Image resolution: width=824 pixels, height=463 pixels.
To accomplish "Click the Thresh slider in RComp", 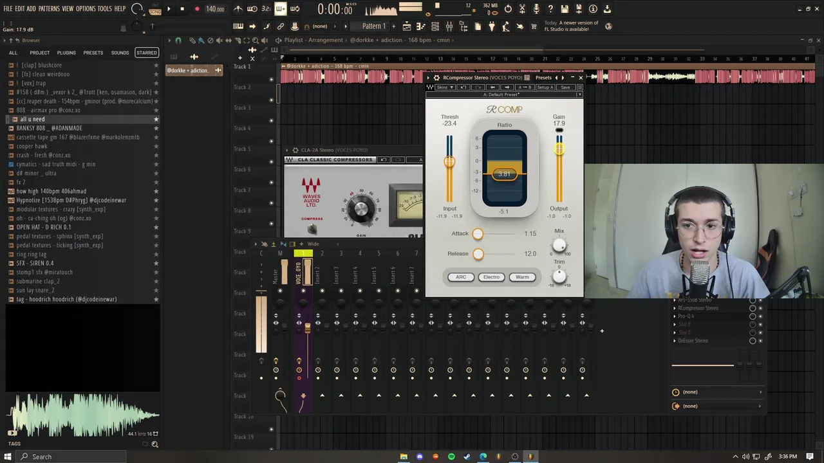I will [x=449, y=161].
